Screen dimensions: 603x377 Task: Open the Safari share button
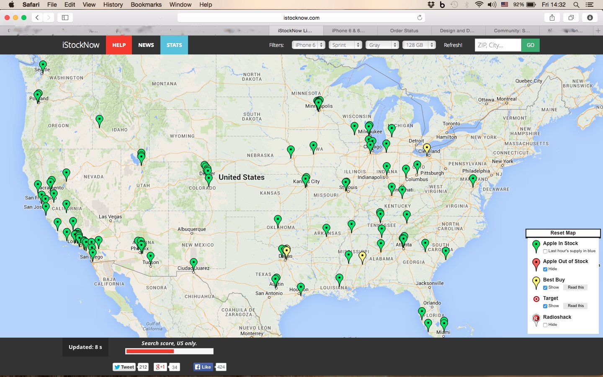click(552, 18)
